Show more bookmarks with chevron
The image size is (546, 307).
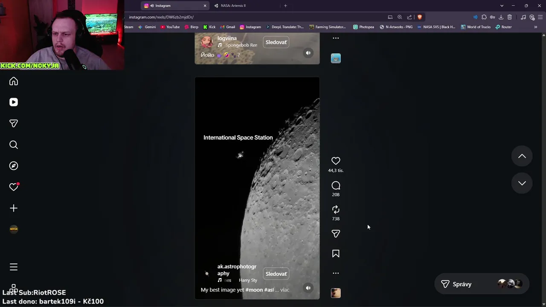pos(536,27)
